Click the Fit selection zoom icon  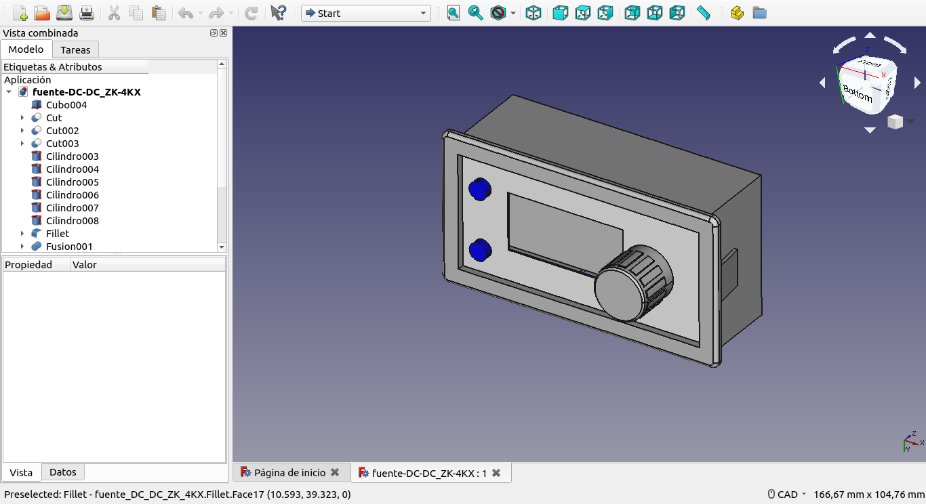[475, 13]
